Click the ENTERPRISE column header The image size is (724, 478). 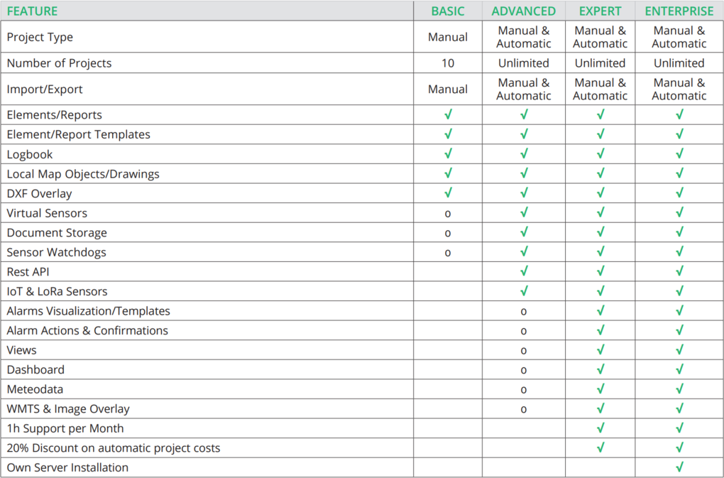(679, 11)
